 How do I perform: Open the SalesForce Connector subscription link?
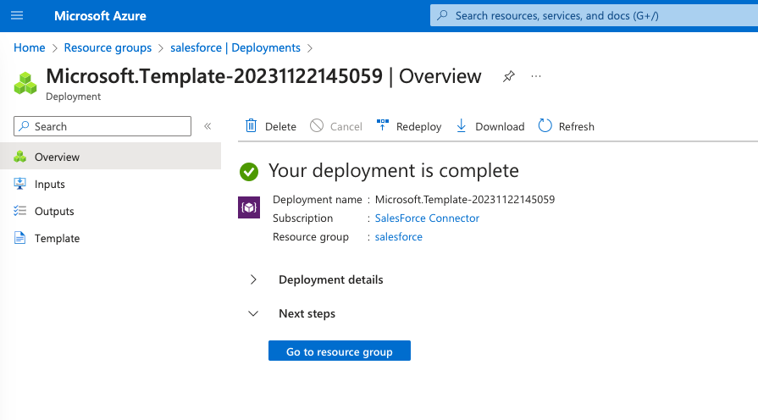pyautogui.click(x=427, y=218)
